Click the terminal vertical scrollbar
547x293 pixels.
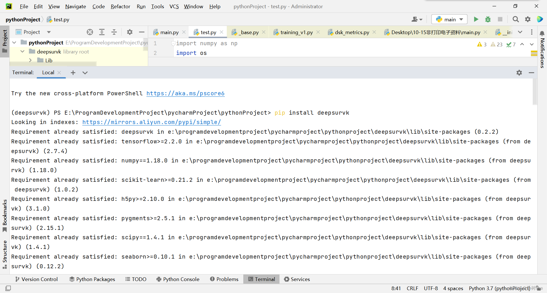coord(535,92)
